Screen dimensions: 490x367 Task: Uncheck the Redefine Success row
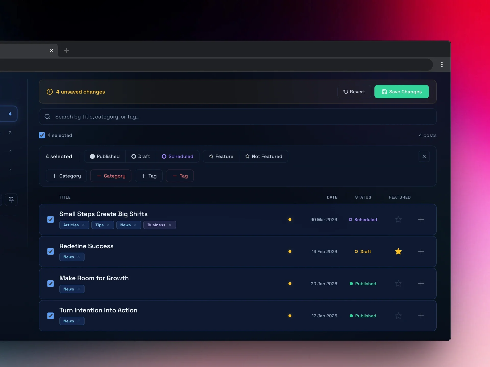click(x=51, y=252)
